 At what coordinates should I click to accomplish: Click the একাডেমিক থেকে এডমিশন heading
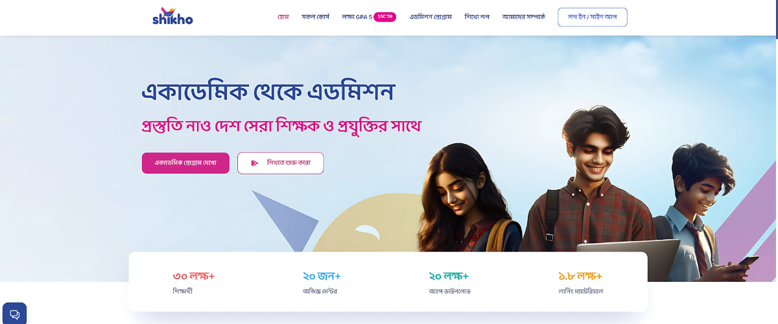pos(268,92)
